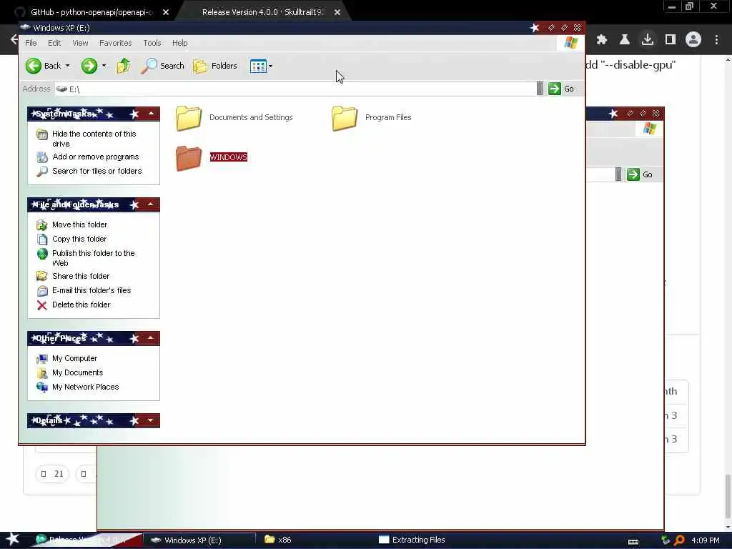
Task: Click Move this folder link
Action: point(80,225)
